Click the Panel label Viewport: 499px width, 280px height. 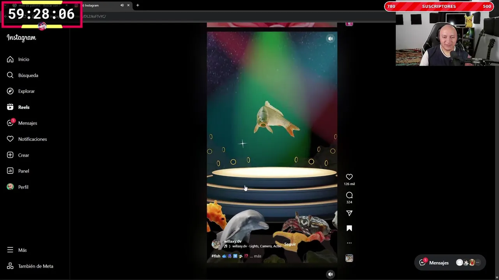tap(24, 171)
